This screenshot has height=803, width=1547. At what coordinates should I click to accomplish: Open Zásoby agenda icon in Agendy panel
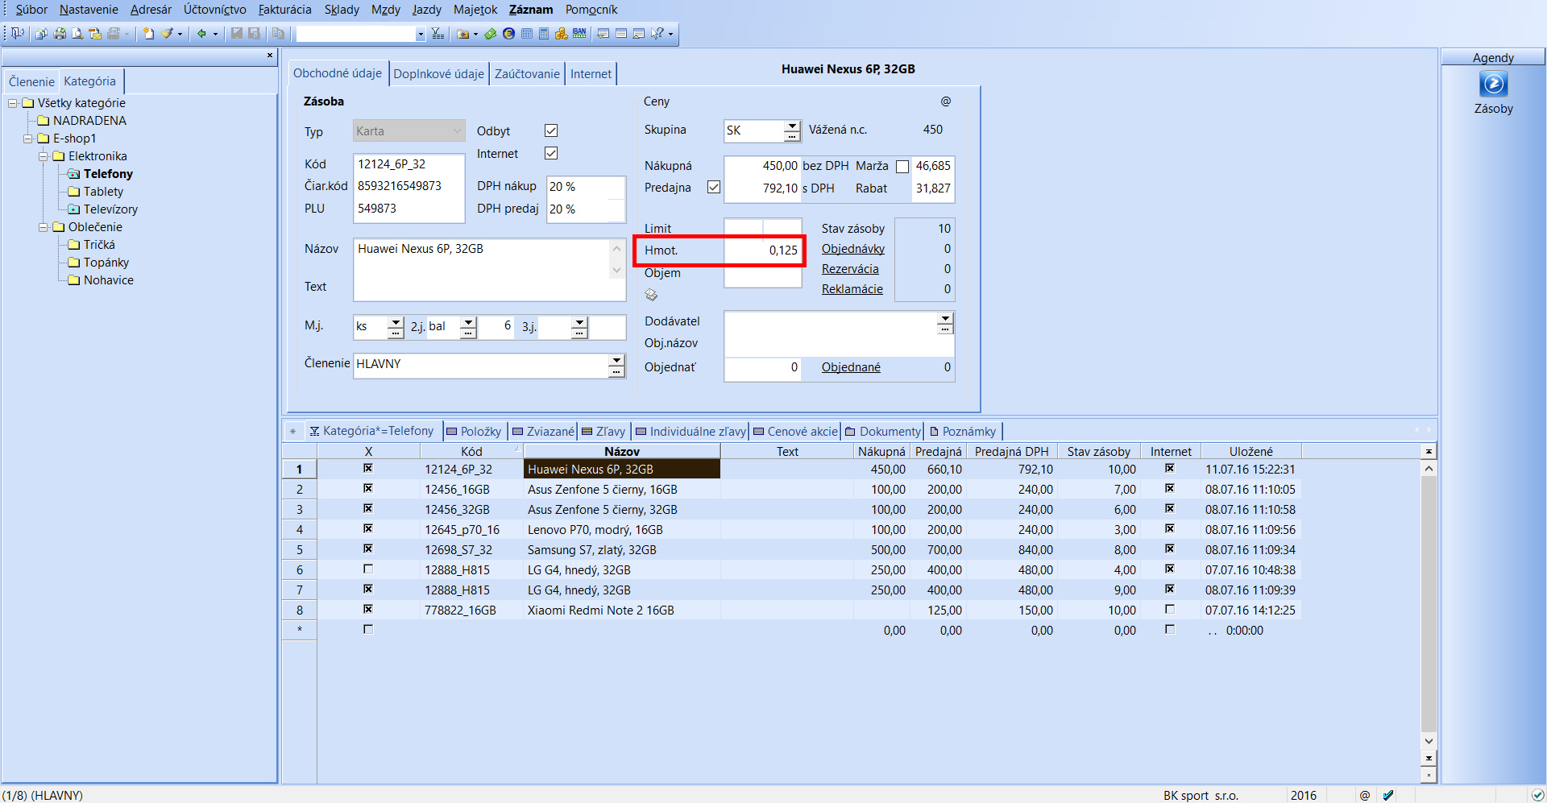[x=1493, y=84]
